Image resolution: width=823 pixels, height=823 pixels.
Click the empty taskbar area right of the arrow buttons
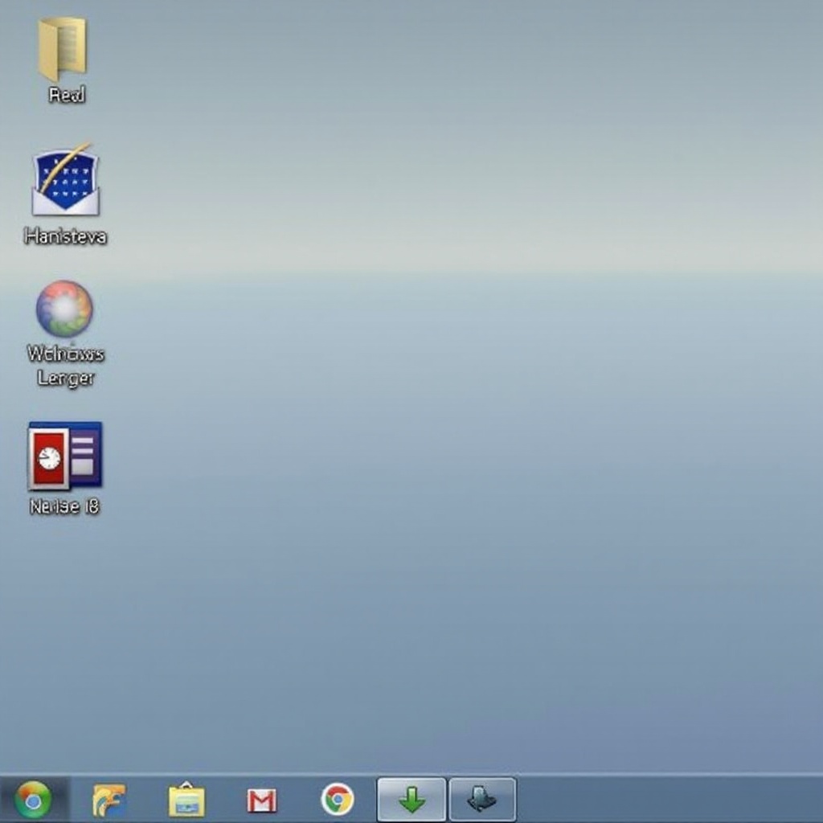tap(667, 800)
